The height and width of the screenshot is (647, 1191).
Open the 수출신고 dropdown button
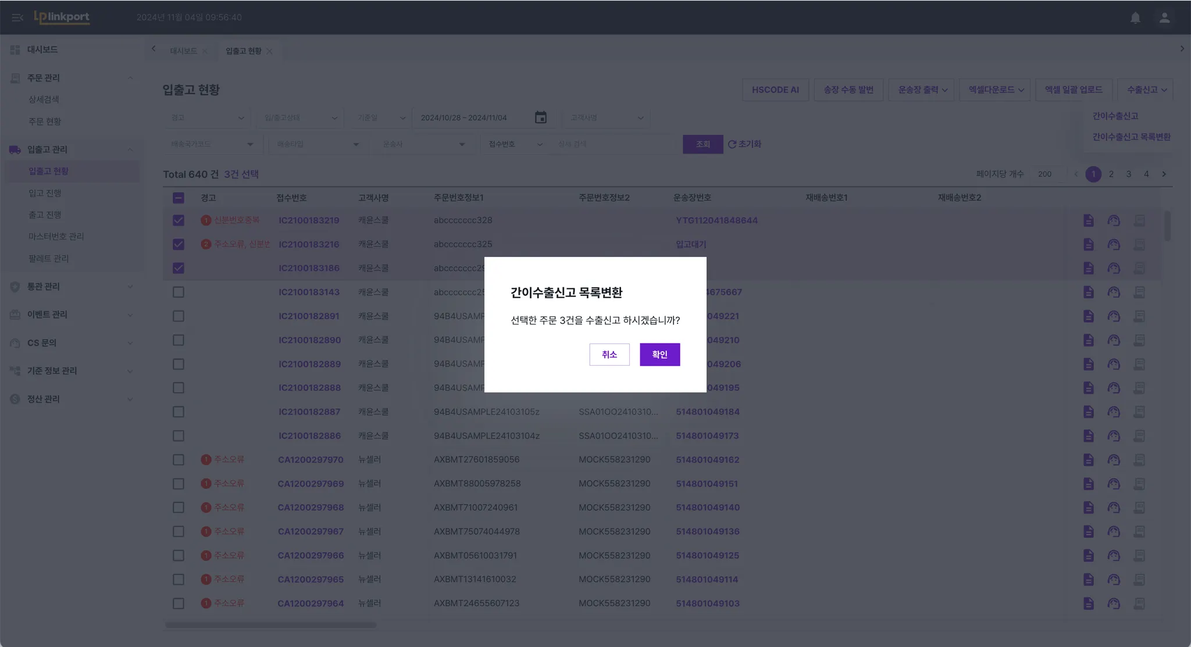(x=1146, y=90)
